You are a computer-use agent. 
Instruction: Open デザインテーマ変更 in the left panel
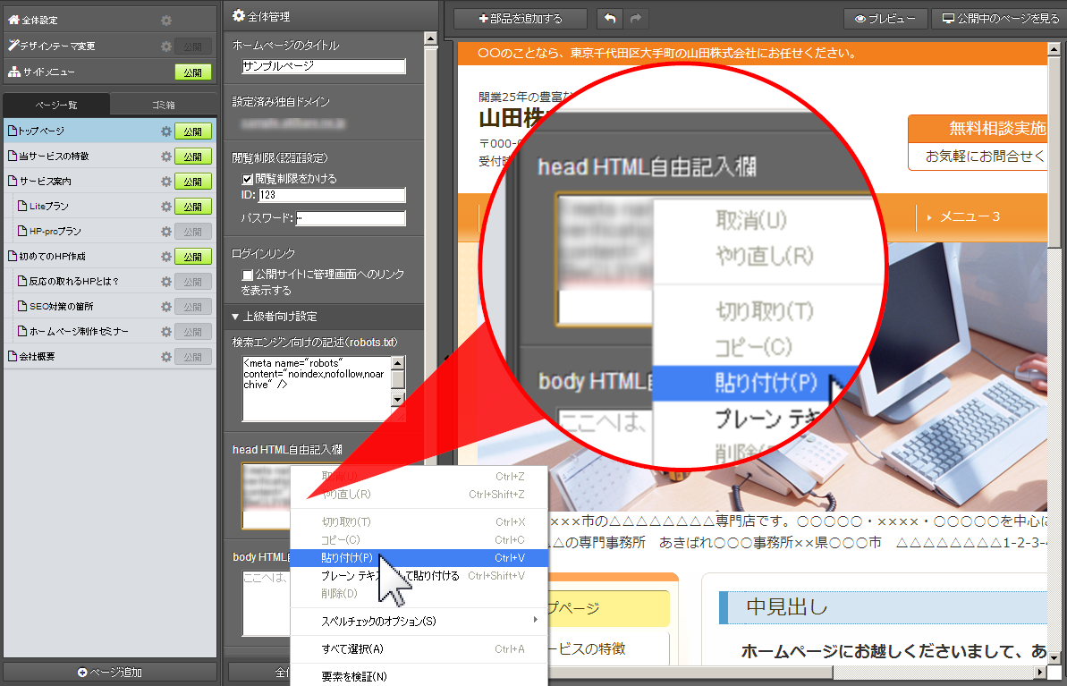point(52,47)
